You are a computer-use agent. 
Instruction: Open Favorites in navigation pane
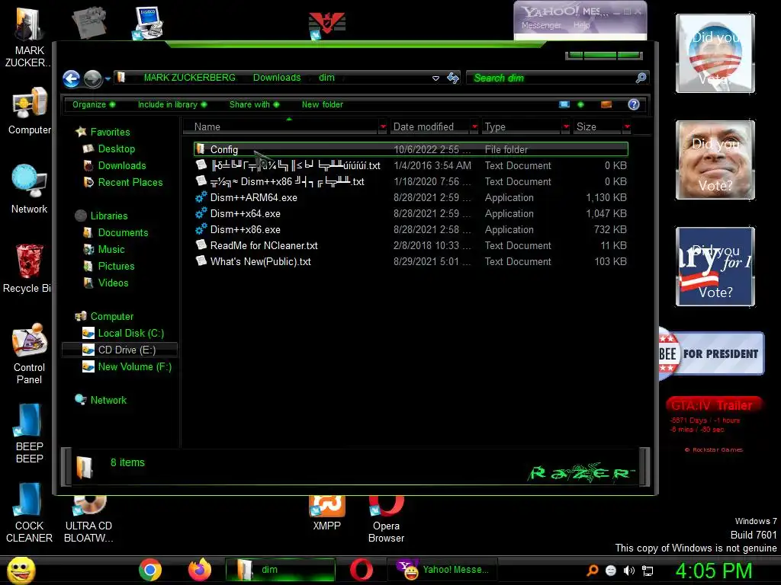[x=110, y=132]
